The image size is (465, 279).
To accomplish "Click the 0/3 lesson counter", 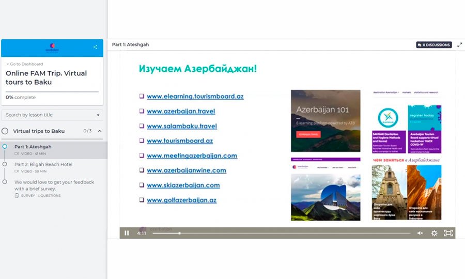I will [87, 131].
